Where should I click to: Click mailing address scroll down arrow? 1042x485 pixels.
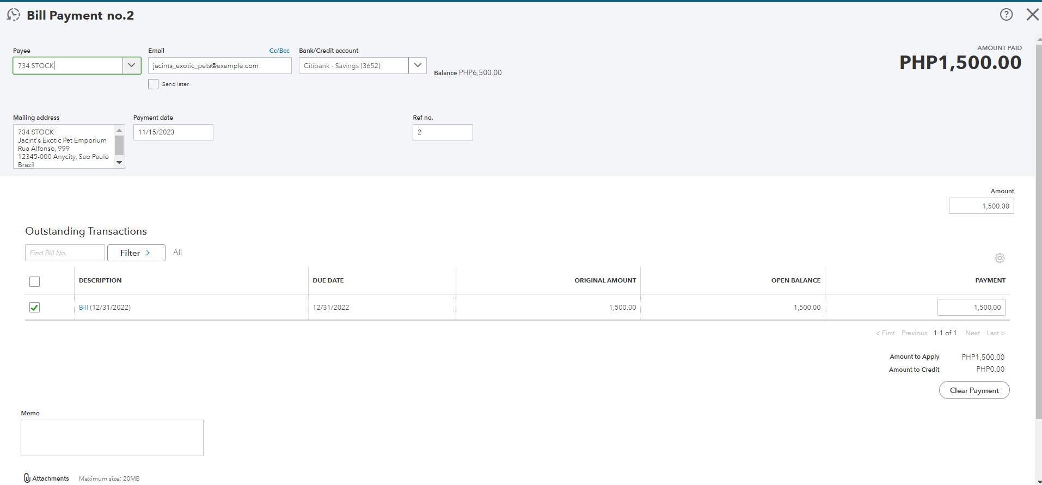119,163
